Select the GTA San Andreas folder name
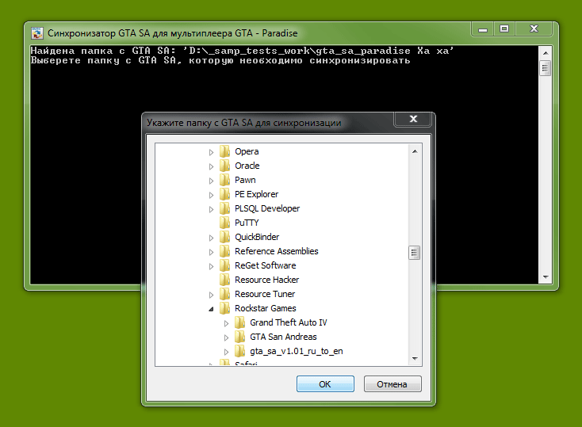This screenshot has height=427, width=582. [x=283, y=337]
